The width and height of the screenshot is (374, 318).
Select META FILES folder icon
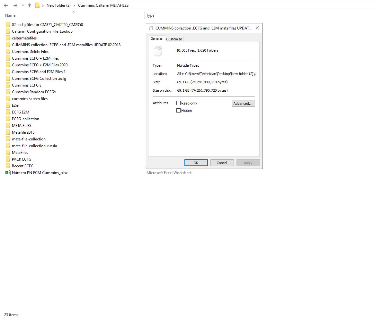(x=8, y=125)
